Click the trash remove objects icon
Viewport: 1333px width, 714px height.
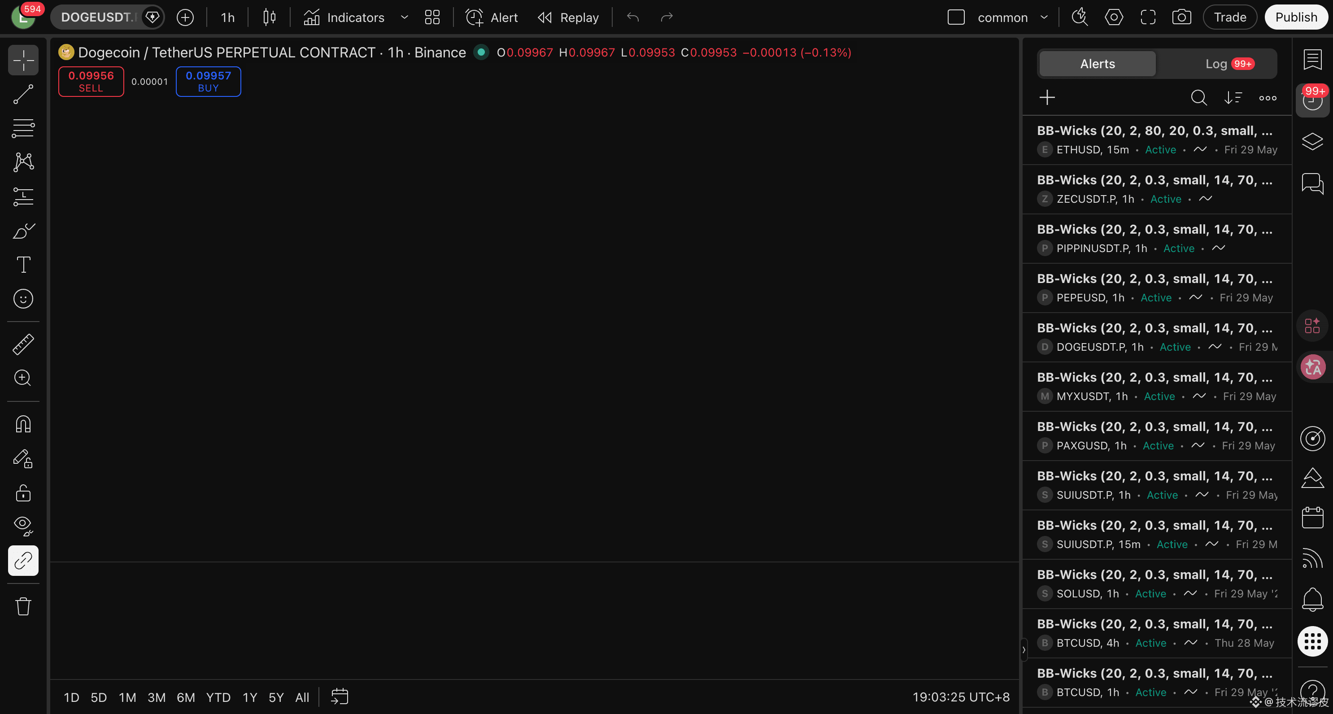(x=23, y=606)
